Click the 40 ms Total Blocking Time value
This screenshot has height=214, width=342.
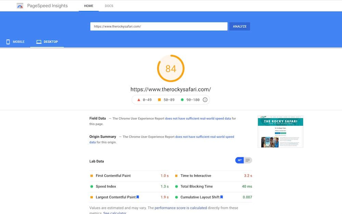tap(247, 186)
